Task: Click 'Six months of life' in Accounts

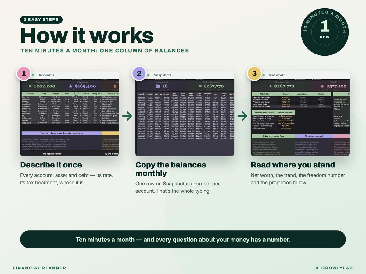Action: [109, 99]
